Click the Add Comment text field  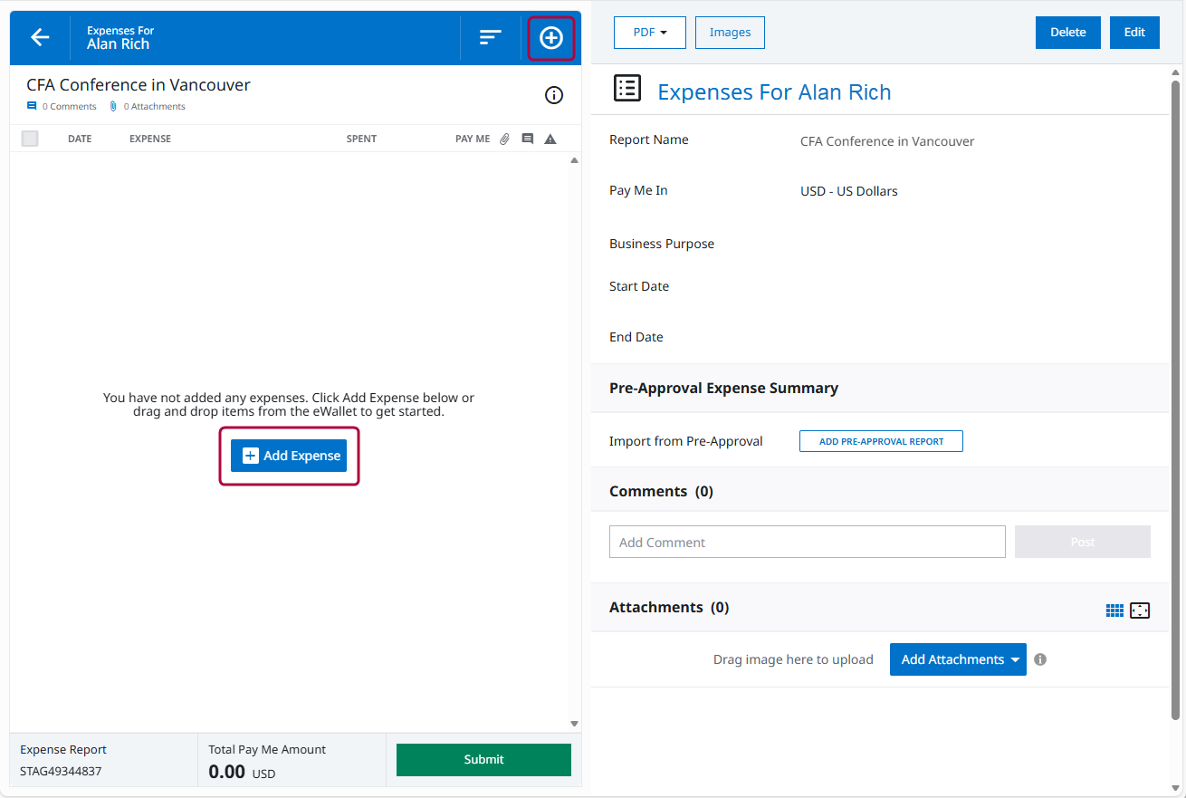coord(807,542)
